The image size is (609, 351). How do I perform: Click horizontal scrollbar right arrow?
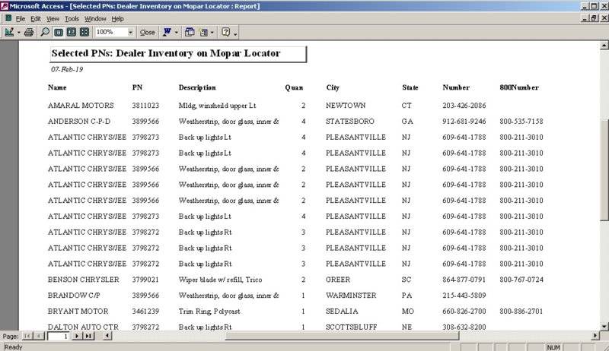[595, 336]
